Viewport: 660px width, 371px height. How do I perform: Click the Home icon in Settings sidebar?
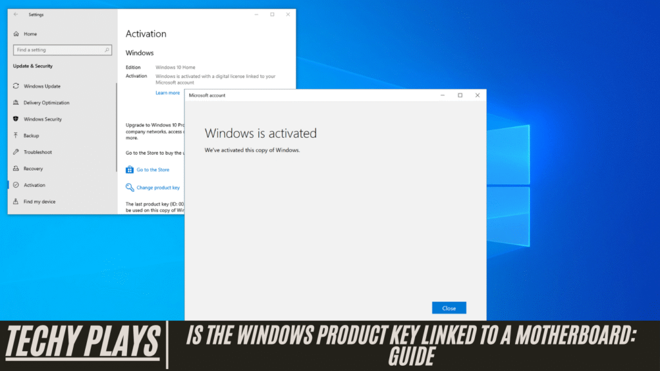click(x=16, y=33)
